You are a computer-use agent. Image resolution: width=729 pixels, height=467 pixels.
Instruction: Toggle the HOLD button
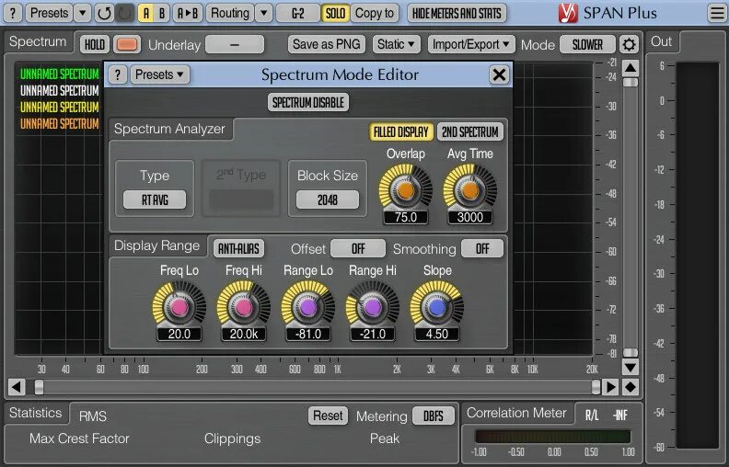pos(95,44)
